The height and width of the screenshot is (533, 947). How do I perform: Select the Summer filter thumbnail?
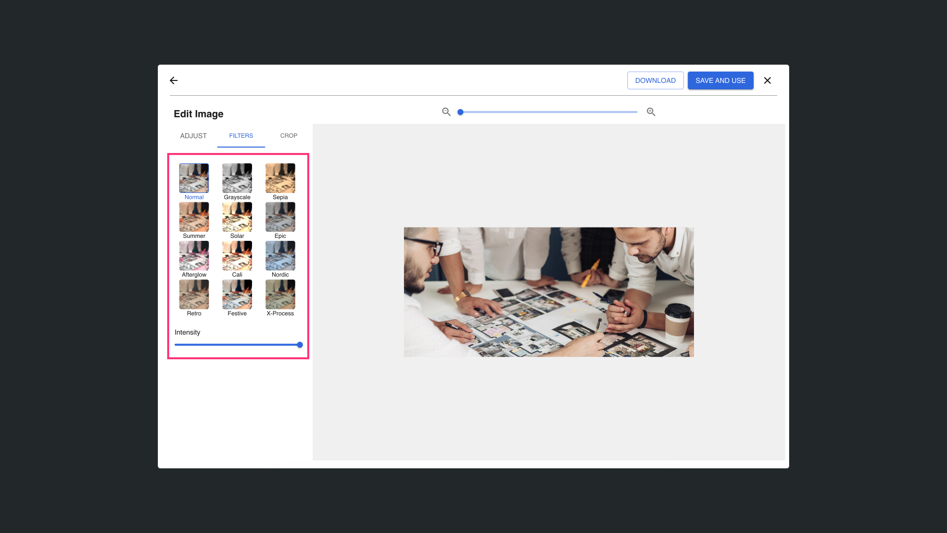194,217
